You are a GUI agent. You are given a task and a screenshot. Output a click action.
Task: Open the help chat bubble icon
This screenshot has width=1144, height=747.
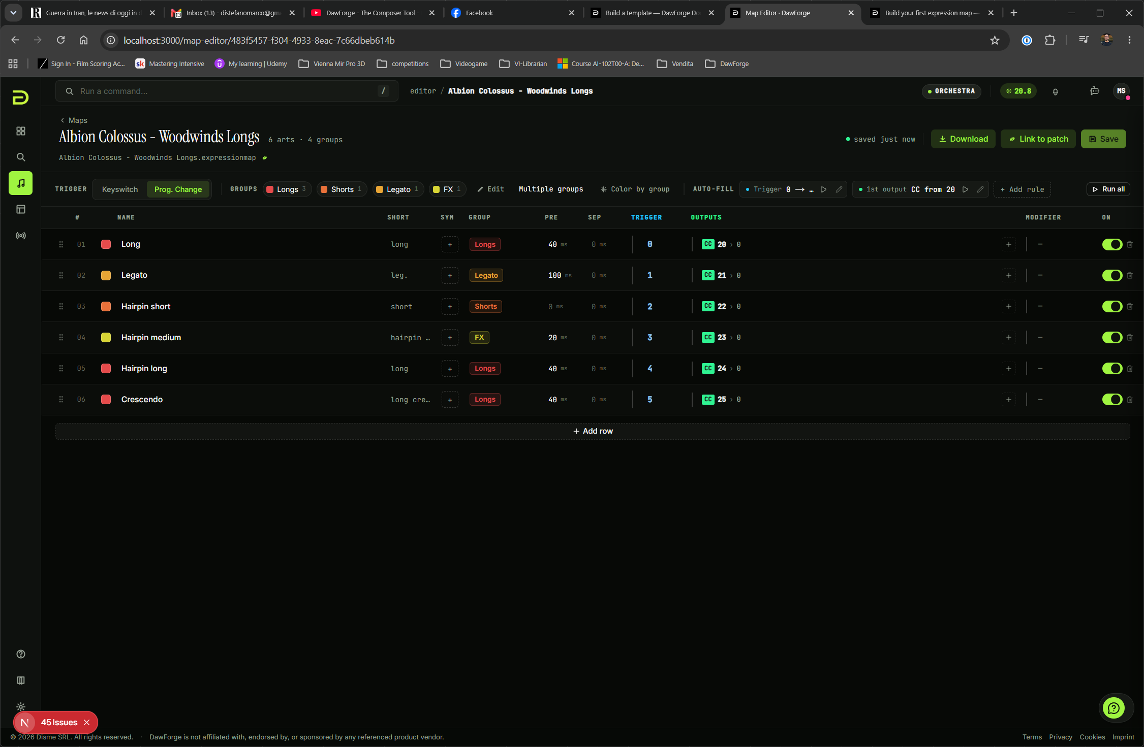(1114, 708)
